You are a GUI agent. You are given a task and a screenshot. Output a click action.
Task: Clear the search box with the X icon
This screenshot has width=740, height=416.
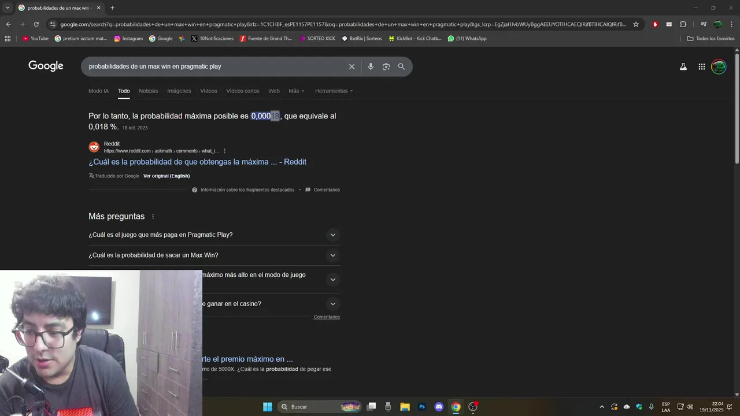tap(351, 66)
